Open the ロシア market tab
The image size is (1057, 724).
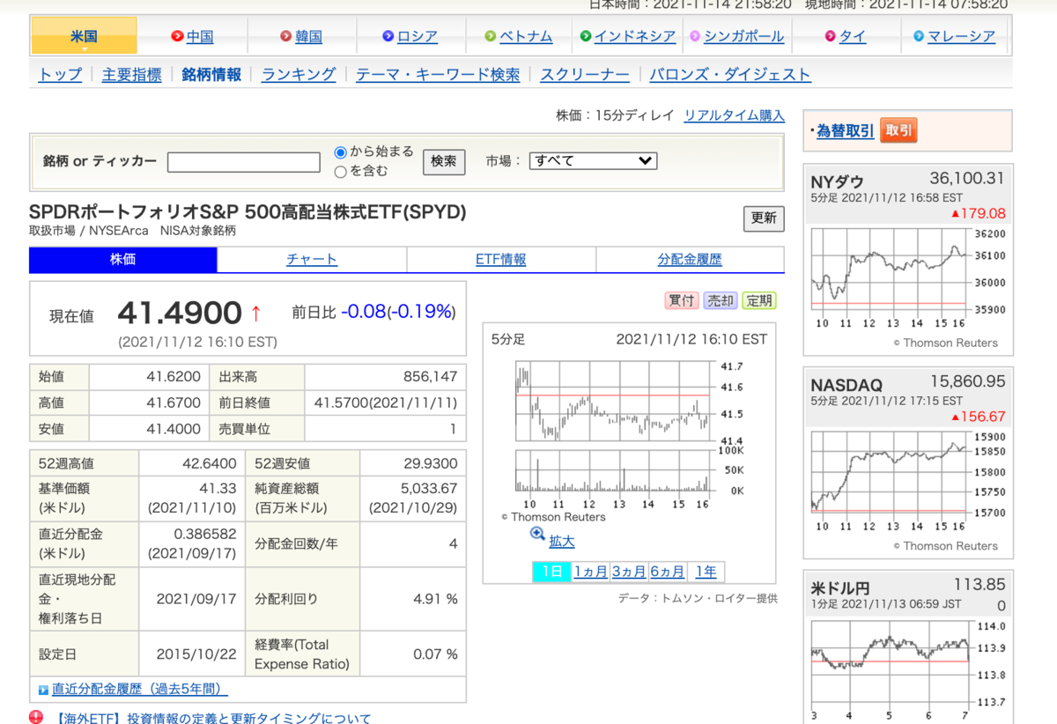418,36
